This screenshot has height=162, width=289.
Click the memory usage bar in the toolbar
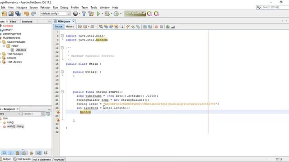click(x=135, y=13)
